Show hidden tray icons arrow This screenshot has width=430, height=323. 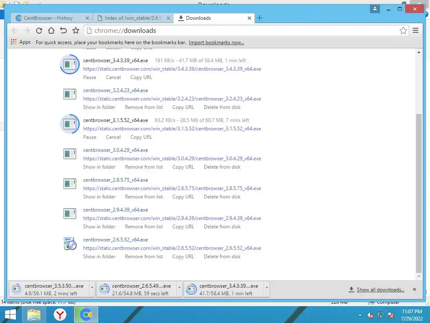tap(360, 315)
